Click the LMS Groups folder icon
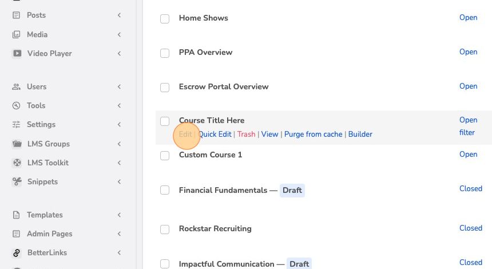This screenshot has width=492, height=269. pos(17,144)
